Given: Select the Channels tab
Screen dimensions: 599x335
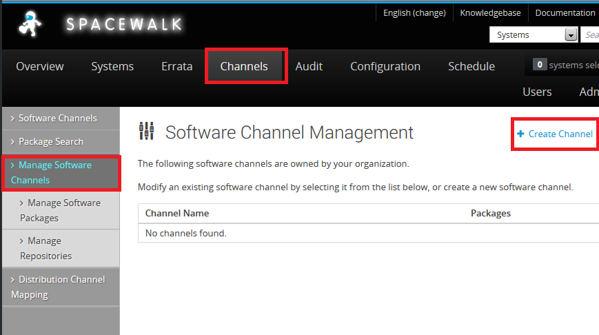Looking at the screenshot, I should pos(244,66).
